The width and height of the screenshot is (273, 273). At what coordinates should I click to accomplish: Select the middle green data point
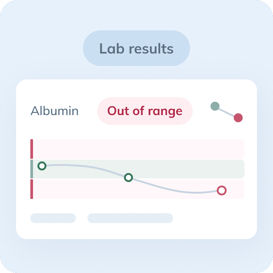[128, 178]
